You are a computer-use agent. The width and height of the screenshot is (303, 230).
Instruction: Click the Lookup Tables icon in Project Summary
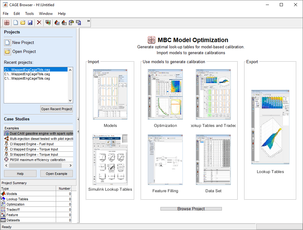(3, 199)
